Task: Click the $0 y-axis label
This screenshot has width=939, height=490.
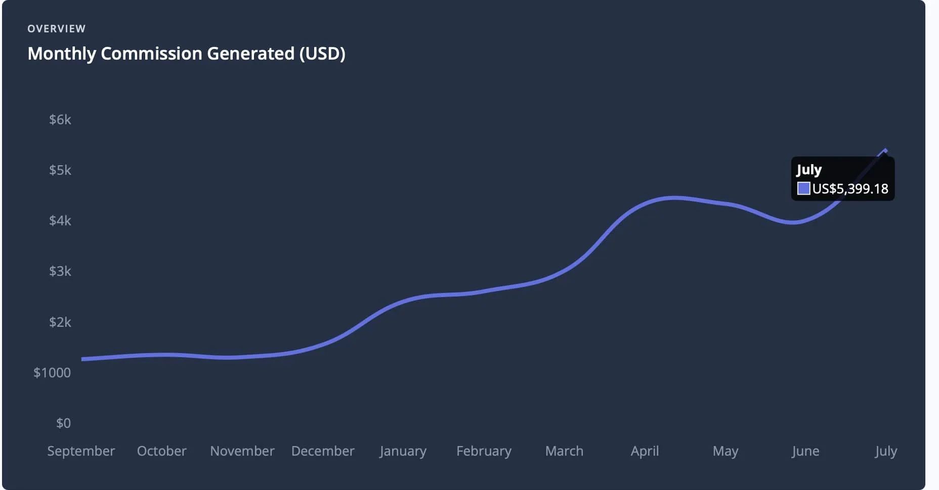Action: (x=63, y=423)
